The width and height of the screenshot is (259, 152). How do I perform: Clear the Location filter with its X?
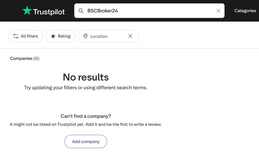click(130, 36)
